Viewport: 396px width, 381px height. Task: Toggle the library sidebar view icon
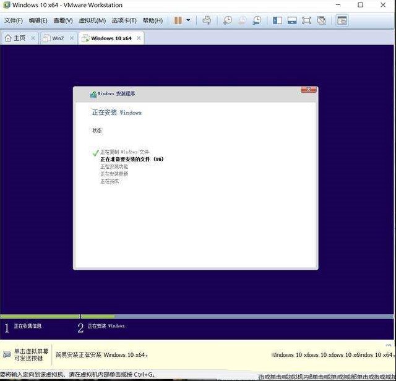pyautogui.click(x=277, y=20)
